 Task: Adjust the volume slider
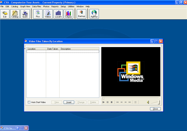pyautogui.click(x=155, y=102)
